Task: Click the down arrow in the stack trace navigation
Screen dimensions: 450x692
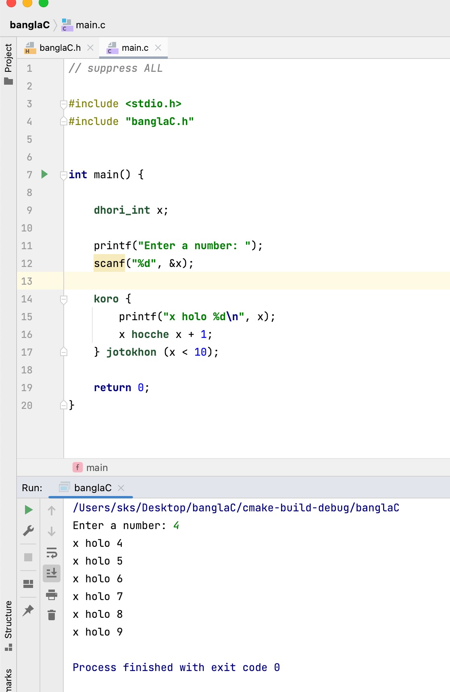Action: [52, 531]
